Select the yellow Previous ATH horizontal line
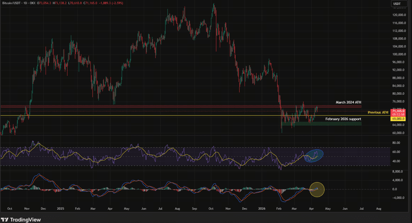Viewport: 412px width, 223px height. click(x=196, y=116)
